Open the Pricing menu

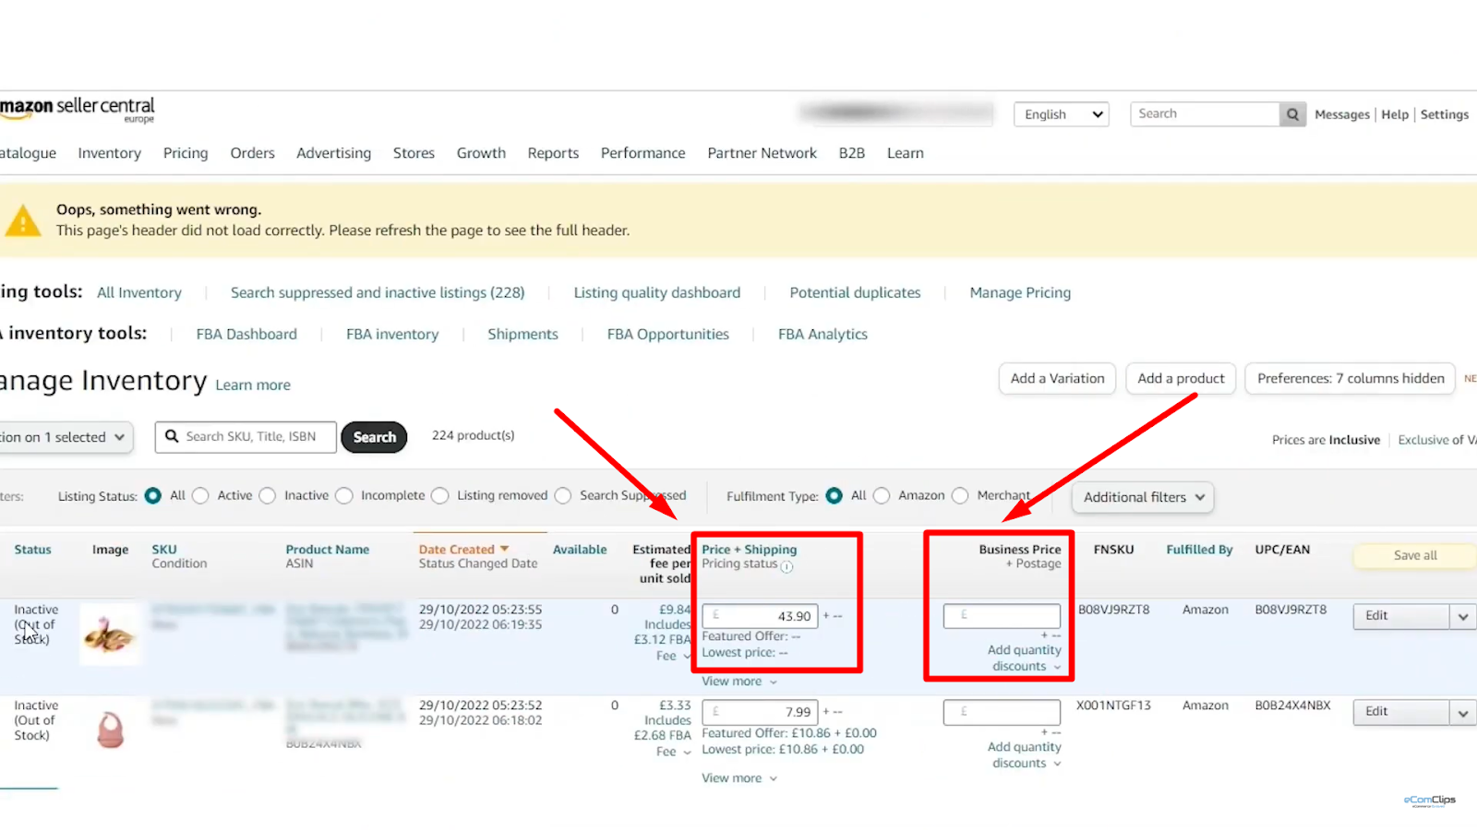click(186, 153)
